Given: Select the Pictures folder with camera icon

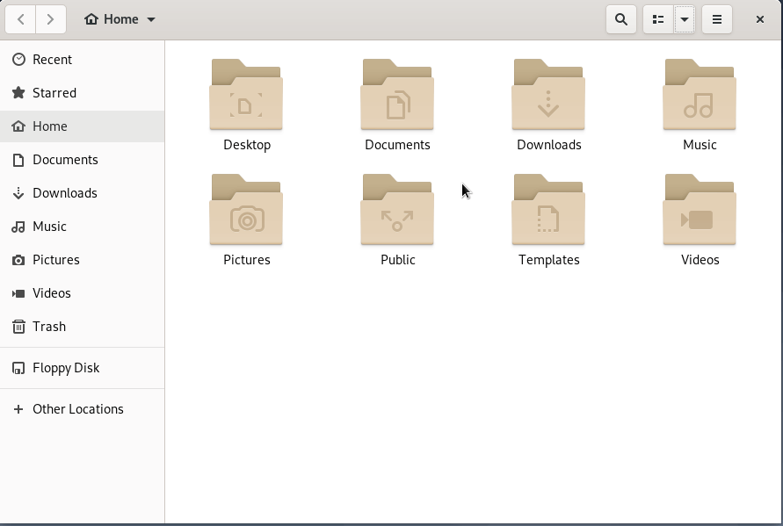Looking at the screenshot, I should pyautogui.click(x=246, y=211).
